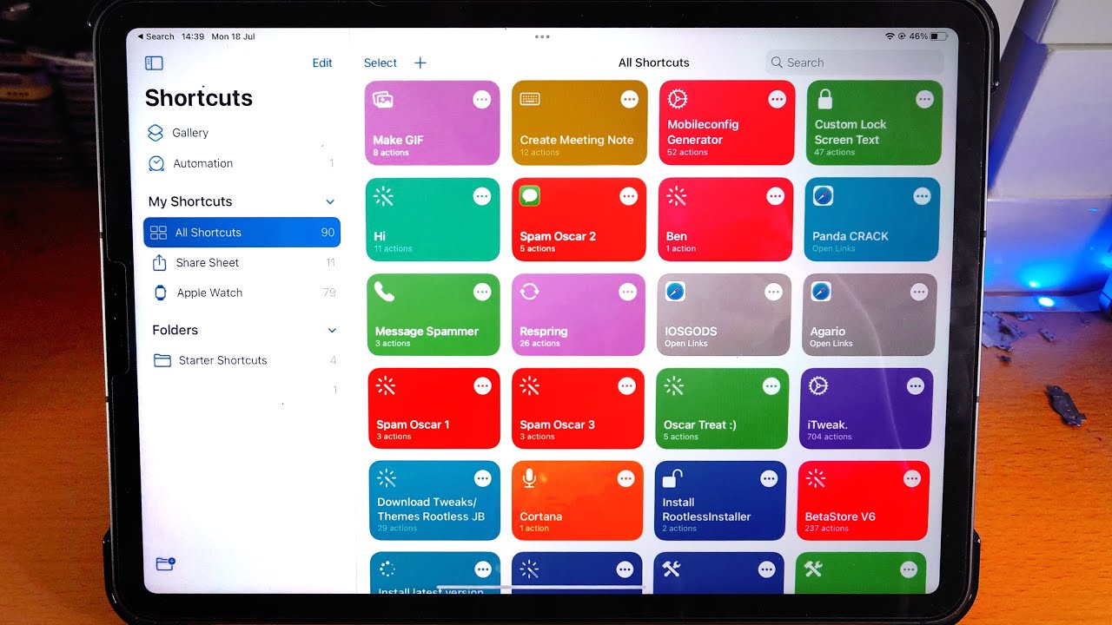Run the Spam Oscar 1 shortcut tile

(x=434, y=408)
